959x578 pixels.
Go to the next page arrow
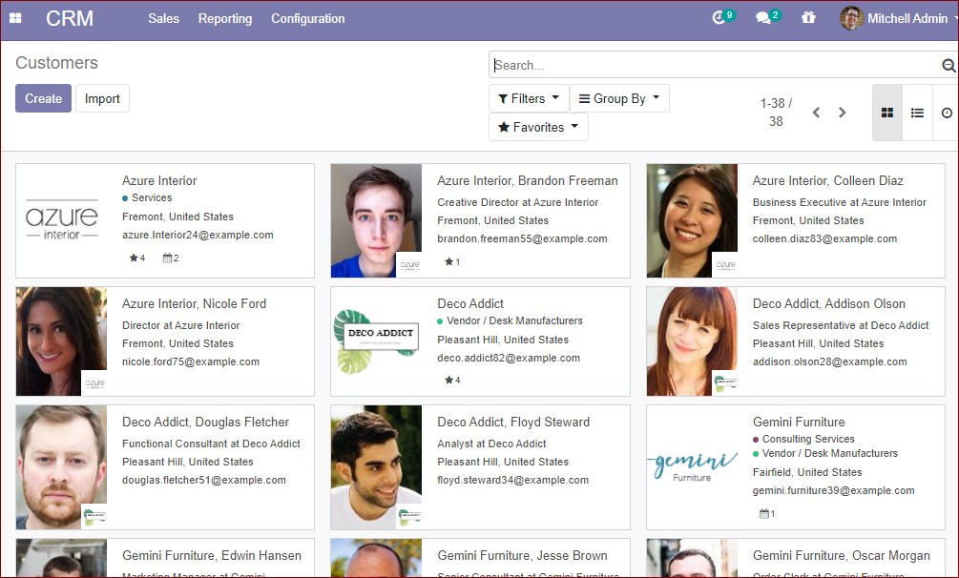843,113
